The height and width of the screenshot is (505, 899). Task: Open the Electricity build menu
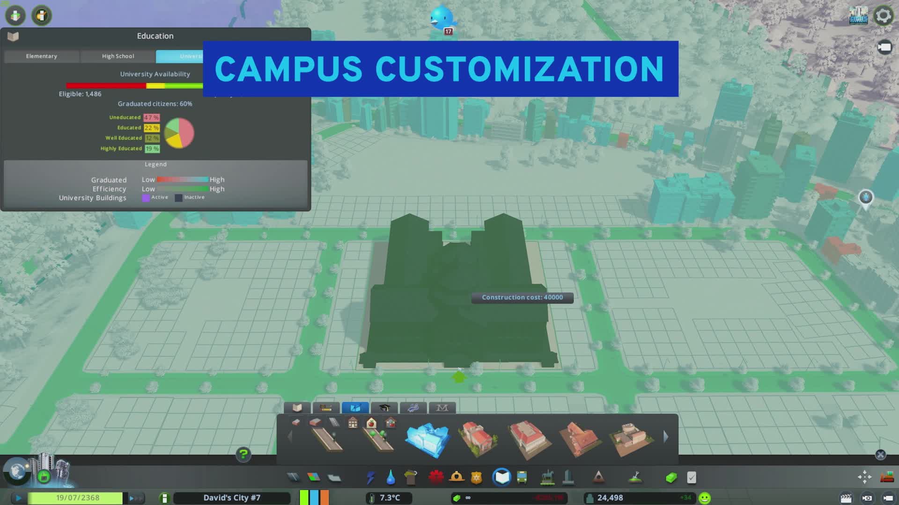(x=370, y=477)
